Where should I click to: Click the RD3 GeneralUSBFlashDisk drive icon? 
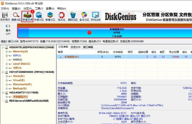pyautogui.click(x=6, y=101)
